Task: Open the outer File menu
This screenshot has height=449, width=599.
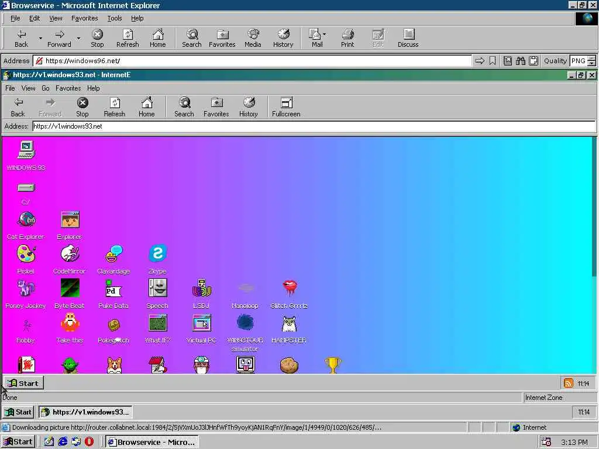Action: coord(15,18)
